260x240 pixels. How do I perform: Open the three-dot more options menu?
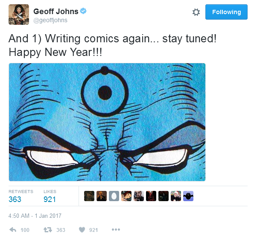(116, 230)
